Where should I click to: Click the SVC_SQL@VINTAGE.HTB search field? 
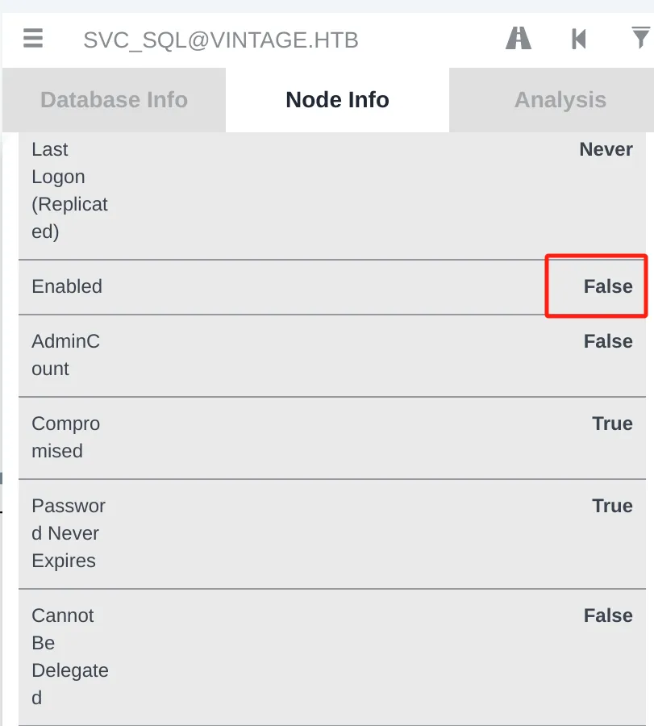[221, 40]
